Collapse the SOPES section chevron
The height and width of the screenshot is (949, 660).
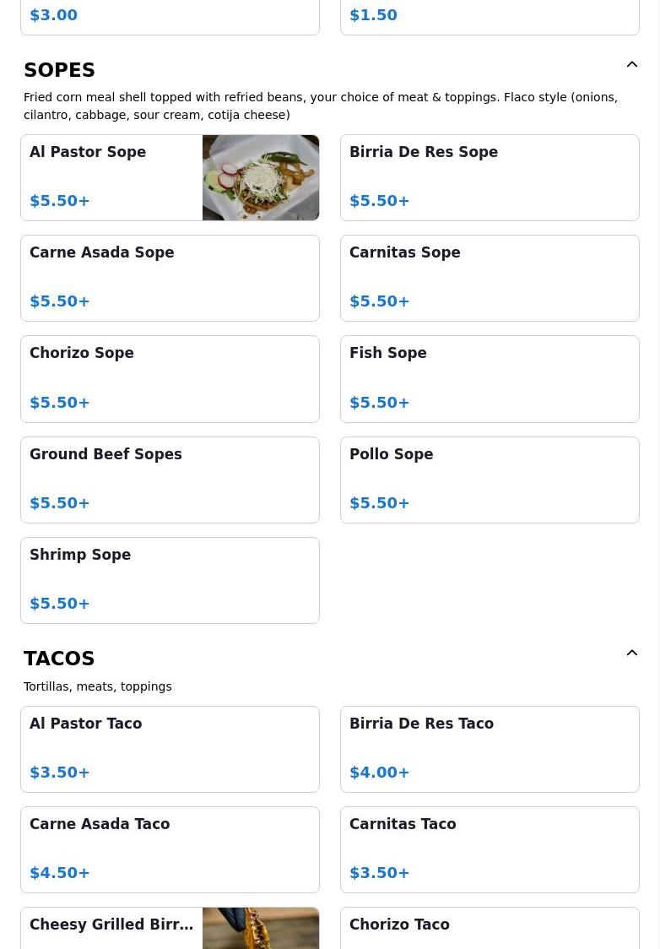tap(632, 65)
